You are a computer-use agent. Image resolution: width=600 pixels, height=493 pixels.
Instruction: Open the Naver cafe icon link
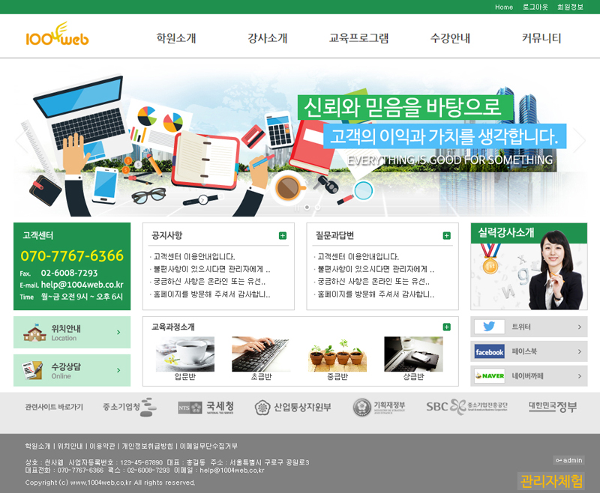click(x=489, y=376)
